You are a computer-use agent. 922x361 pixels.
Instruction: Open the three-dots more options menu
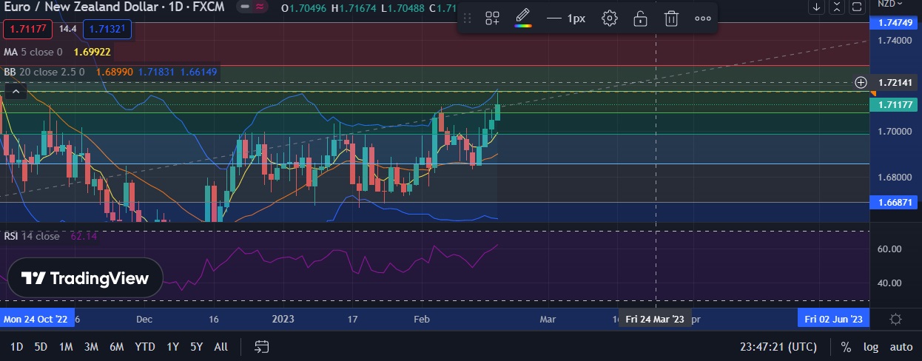(702, 18)
